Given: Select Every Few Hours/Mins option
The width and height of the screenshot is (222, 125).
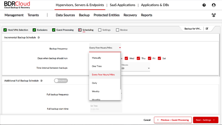Looking at the screenshot, I should [x=105, y=74].
